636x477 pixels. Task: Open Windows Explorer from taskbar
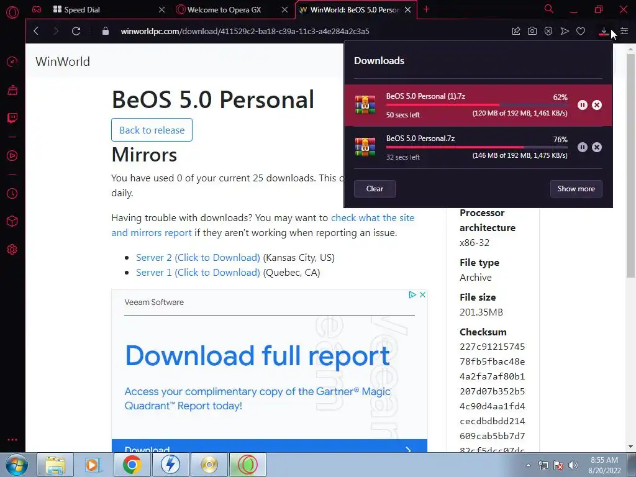(x=55, y=465)
